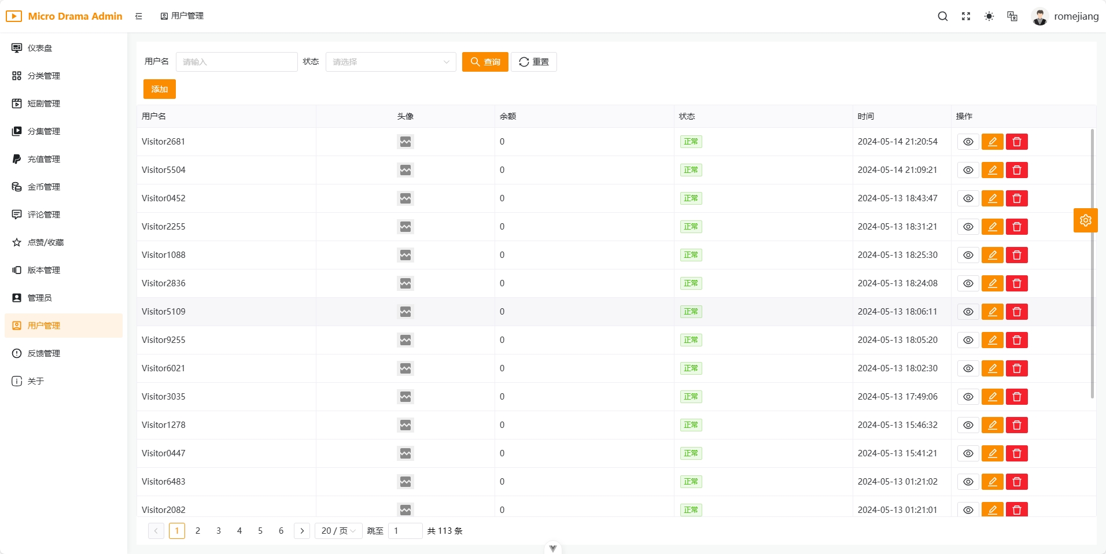Open the language translation switcher icon
1106x554 pixels.
click(x=1012, y=16)
